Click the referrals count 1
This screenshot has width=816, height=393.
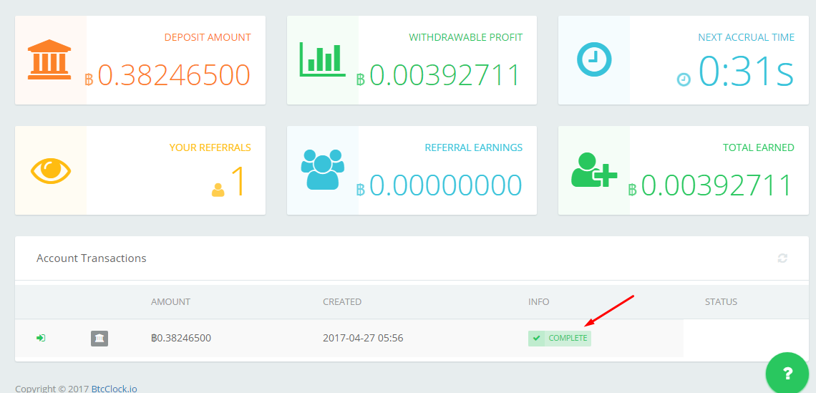[x=238, y=182]
